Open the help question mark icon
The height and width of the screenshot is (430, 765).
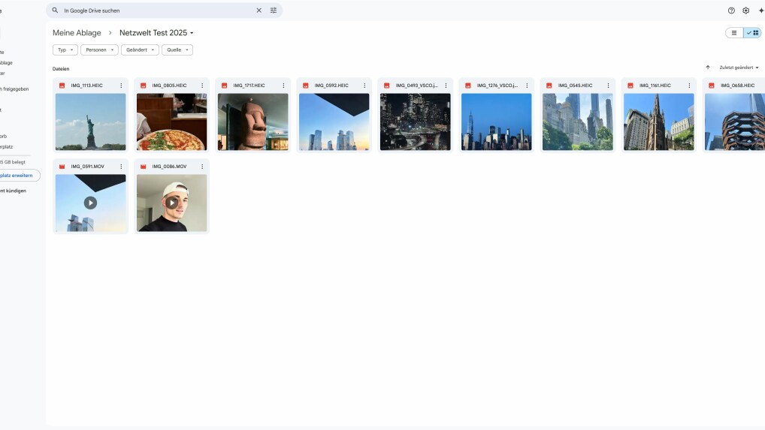coord(731,11)
